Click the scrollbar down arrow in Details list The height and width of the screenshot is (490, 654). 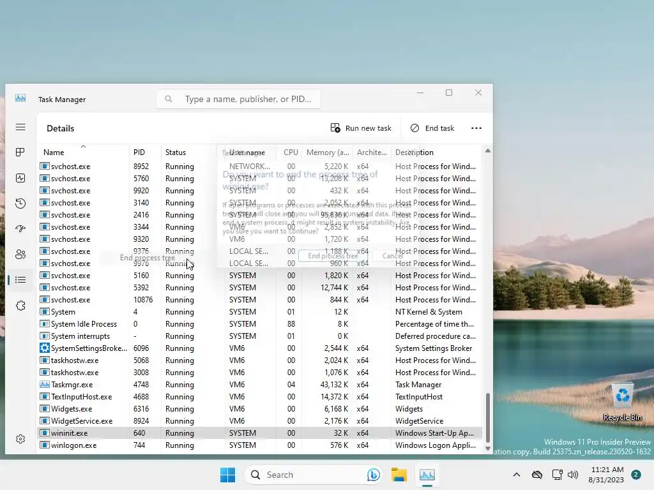click(487, 449)
